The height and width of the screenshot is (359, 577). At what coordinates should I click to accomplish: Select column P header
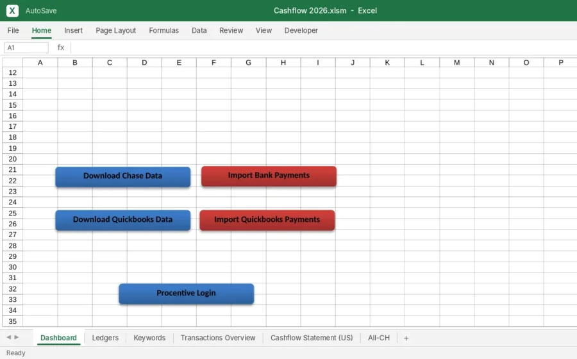click(x=560, y=63)
